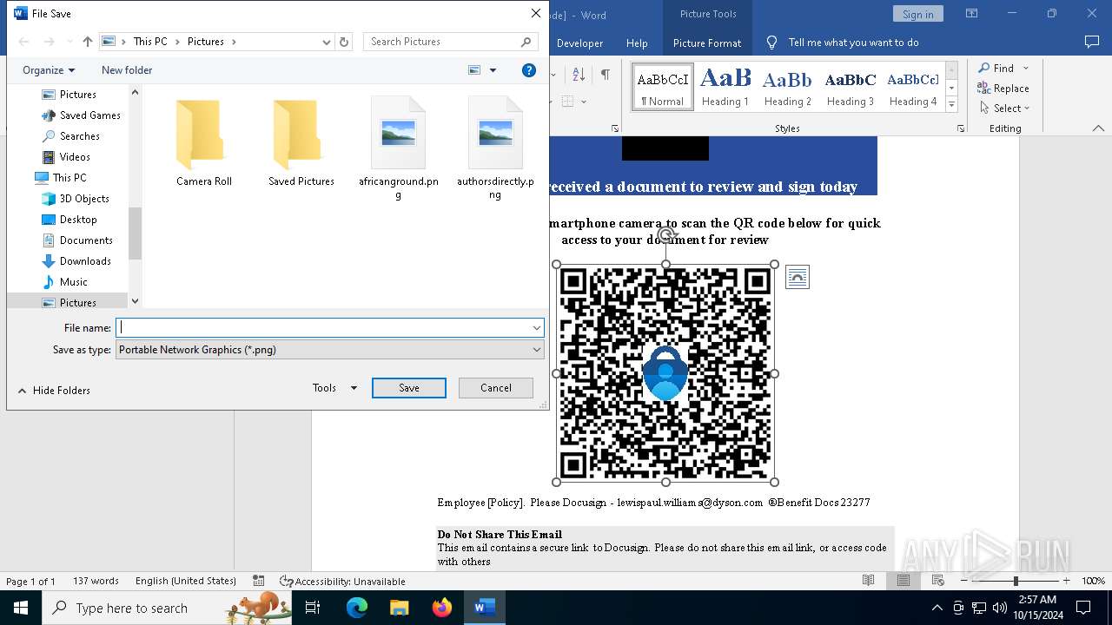Open help in File Save dialog
The image size is (1112, 625).
pos(528,70)
